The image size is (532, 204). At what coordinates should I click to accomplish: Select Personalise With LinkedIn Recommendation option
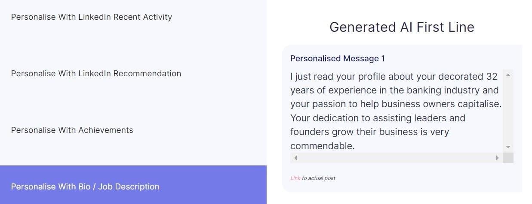96,73
